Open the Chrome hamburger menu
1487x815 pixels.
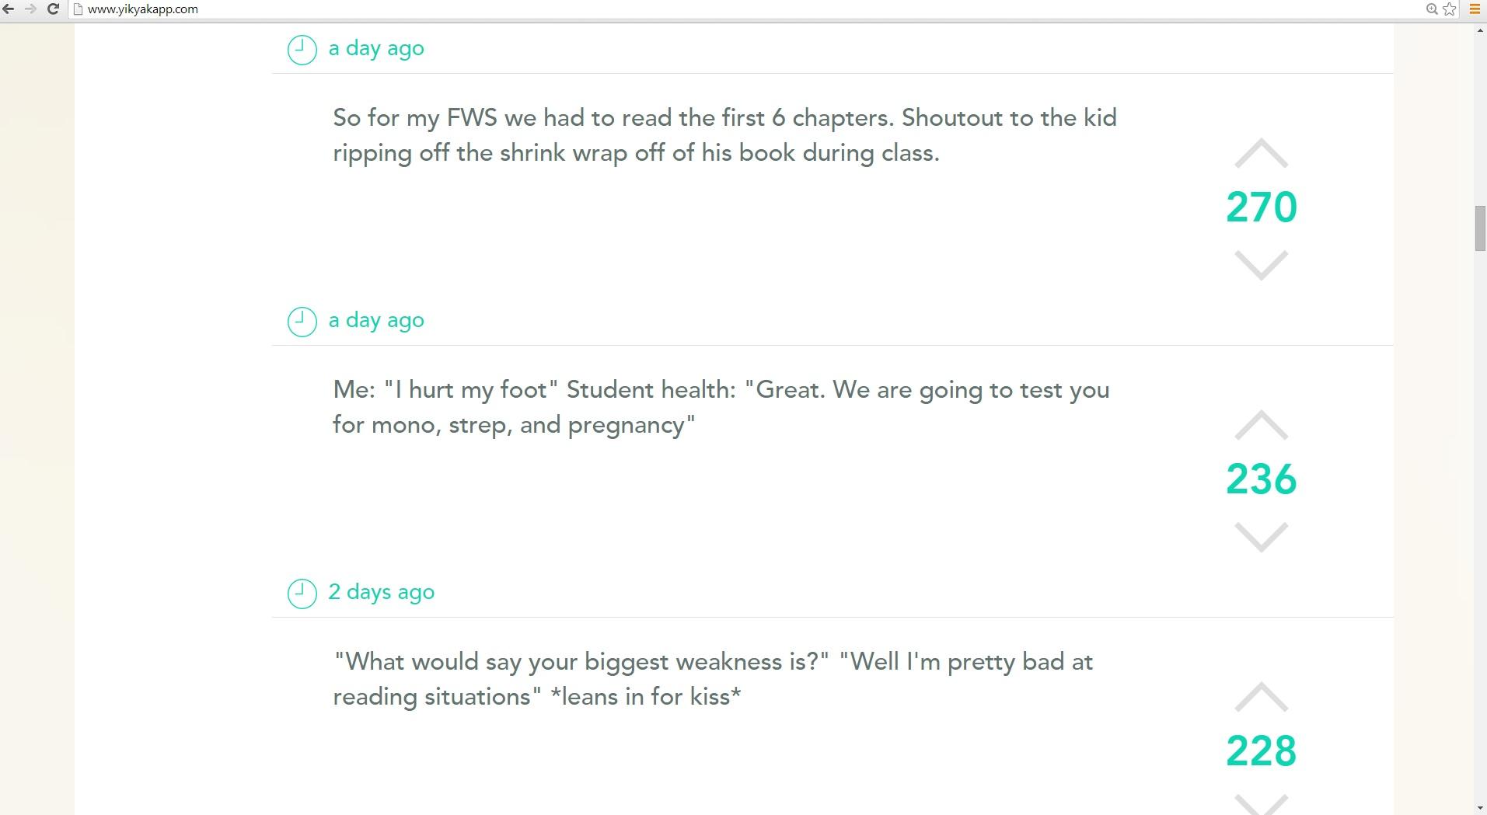1475,9
